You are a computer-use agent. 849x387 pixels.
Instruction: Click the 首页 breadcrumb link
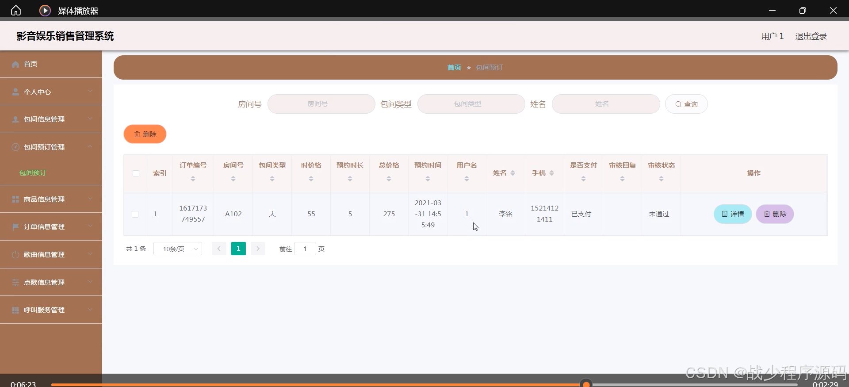(x=454, y=68)
